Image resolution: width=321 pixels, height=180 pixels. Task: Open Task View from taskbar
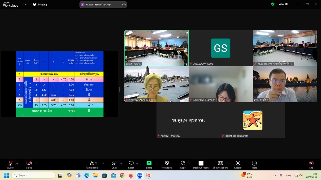click(60, 175)
